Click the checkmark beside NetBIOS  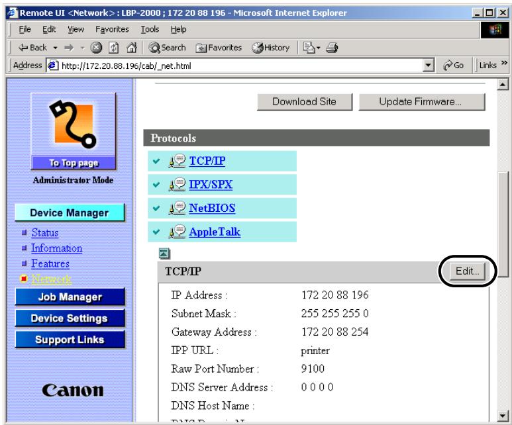(156, 208)
